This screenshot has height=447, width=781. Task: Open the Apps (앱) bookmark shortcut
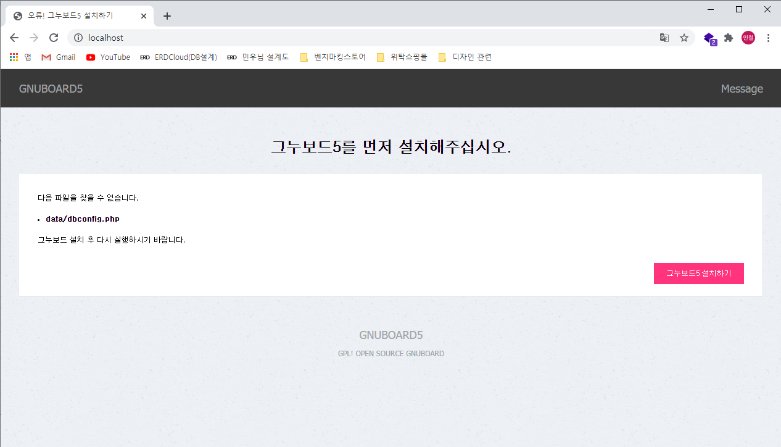(x=20, y=57)
